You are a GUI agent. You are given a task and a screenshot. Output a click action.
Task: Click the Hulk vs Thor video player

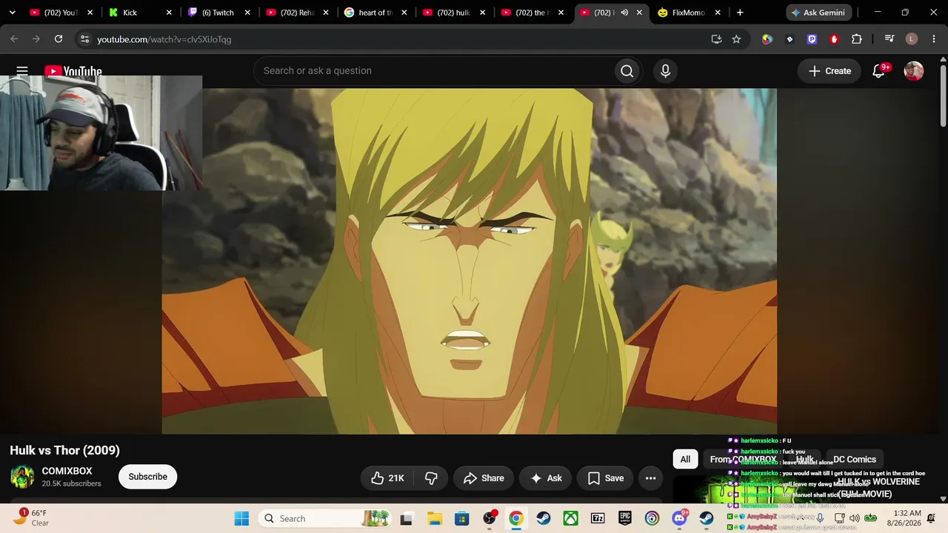click(470, 261)
